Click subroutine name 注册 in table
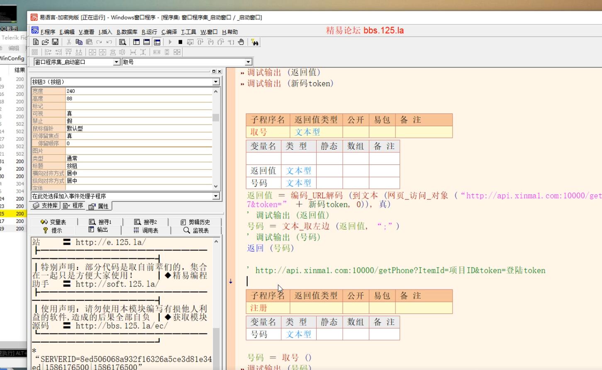Screen dimensions: 602x370 click(x=259, y=308)
